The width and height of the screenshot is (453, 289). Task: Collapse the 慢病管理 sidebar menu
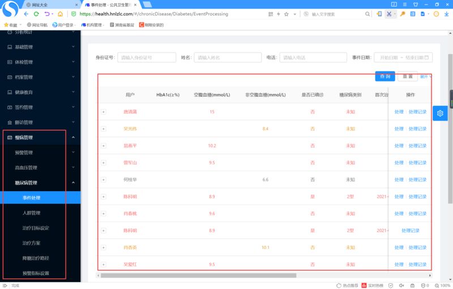[x=74, y=137]
